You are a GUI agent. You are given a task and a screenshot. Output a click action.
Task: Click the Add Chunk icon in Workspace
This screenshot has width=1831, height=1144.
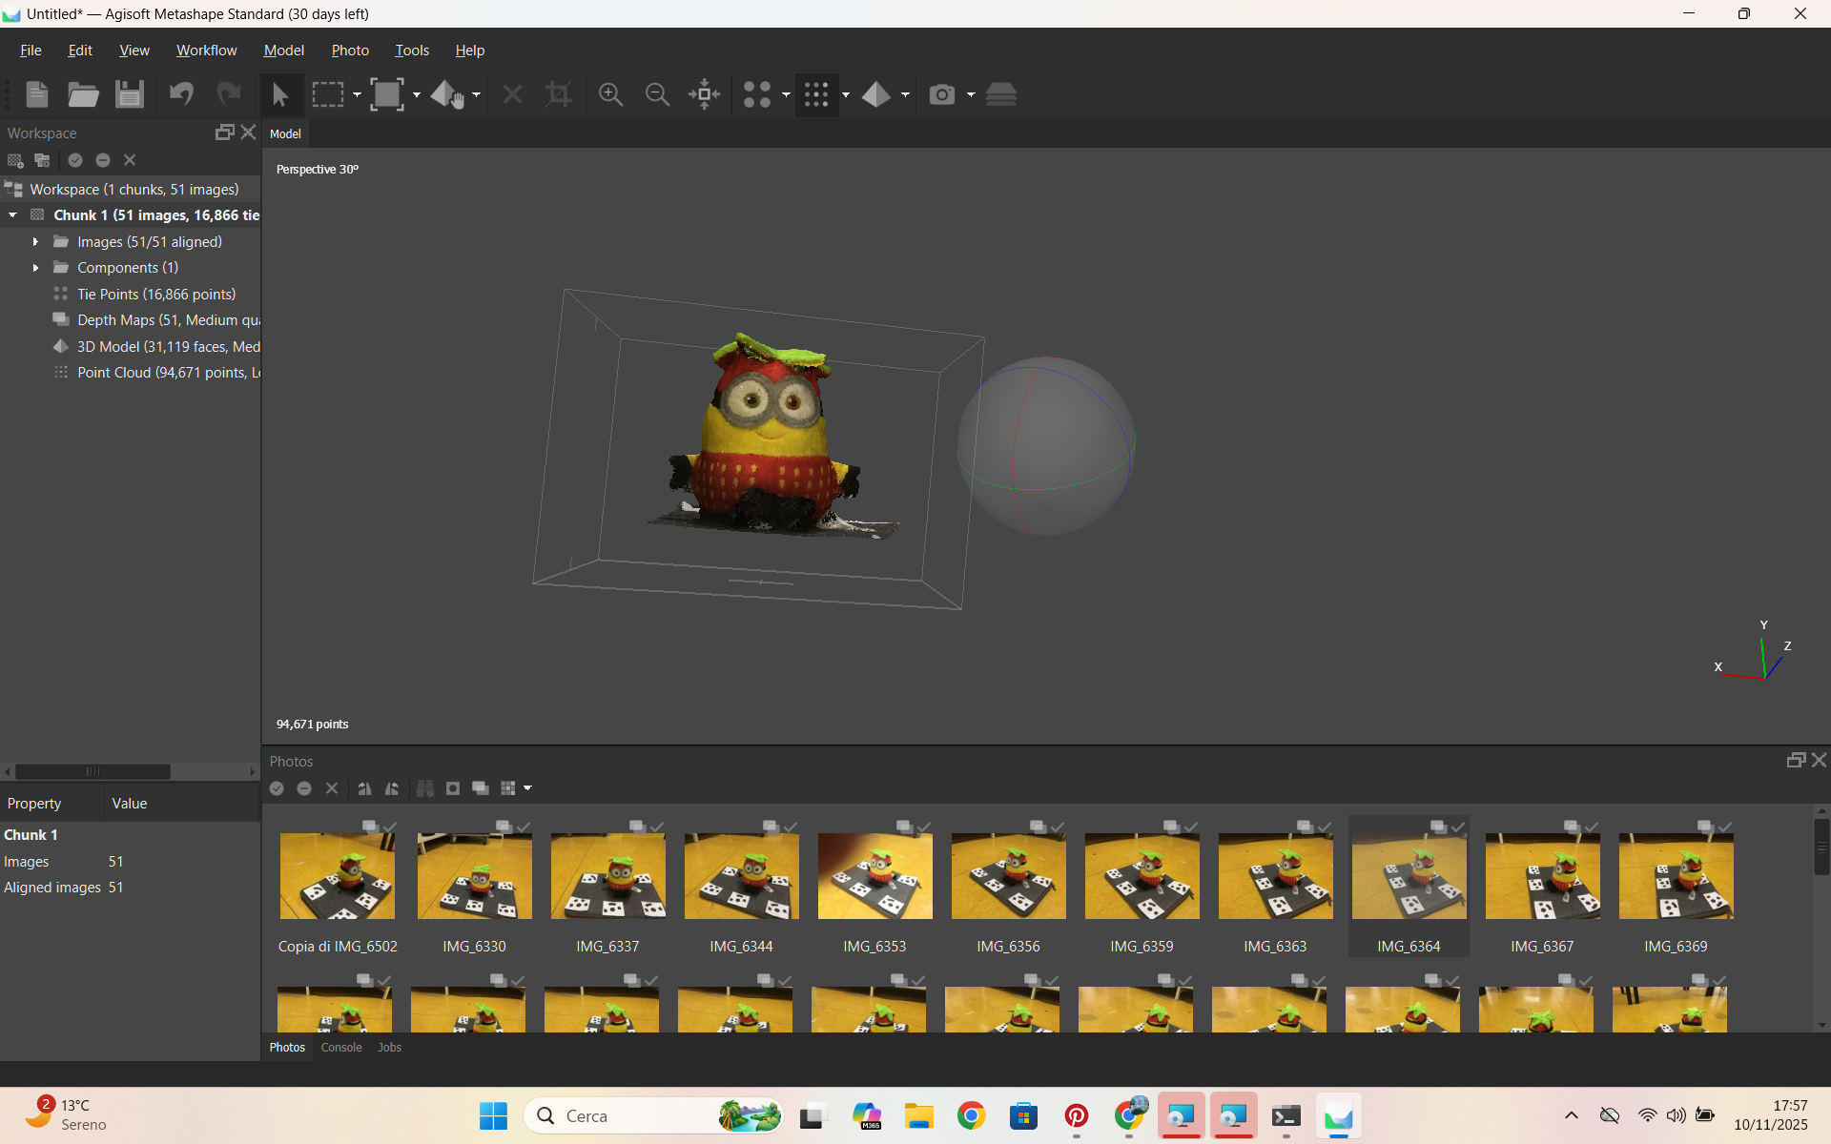[15, 160]
